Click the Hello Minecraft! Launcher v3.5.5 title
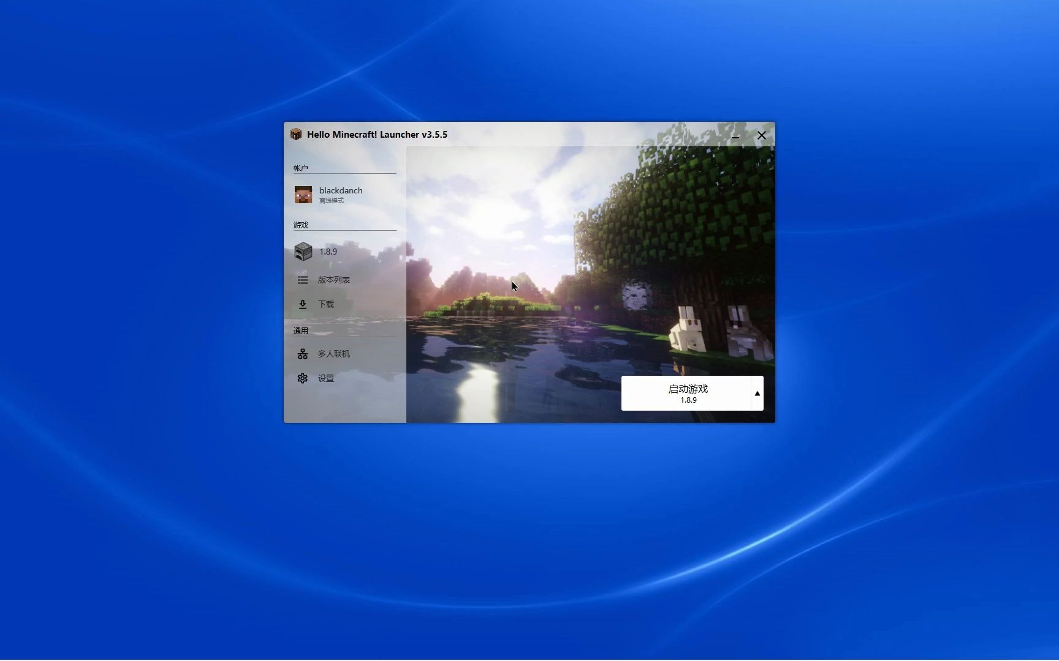This screenshot has height=661, width=1059. [377, 135]
